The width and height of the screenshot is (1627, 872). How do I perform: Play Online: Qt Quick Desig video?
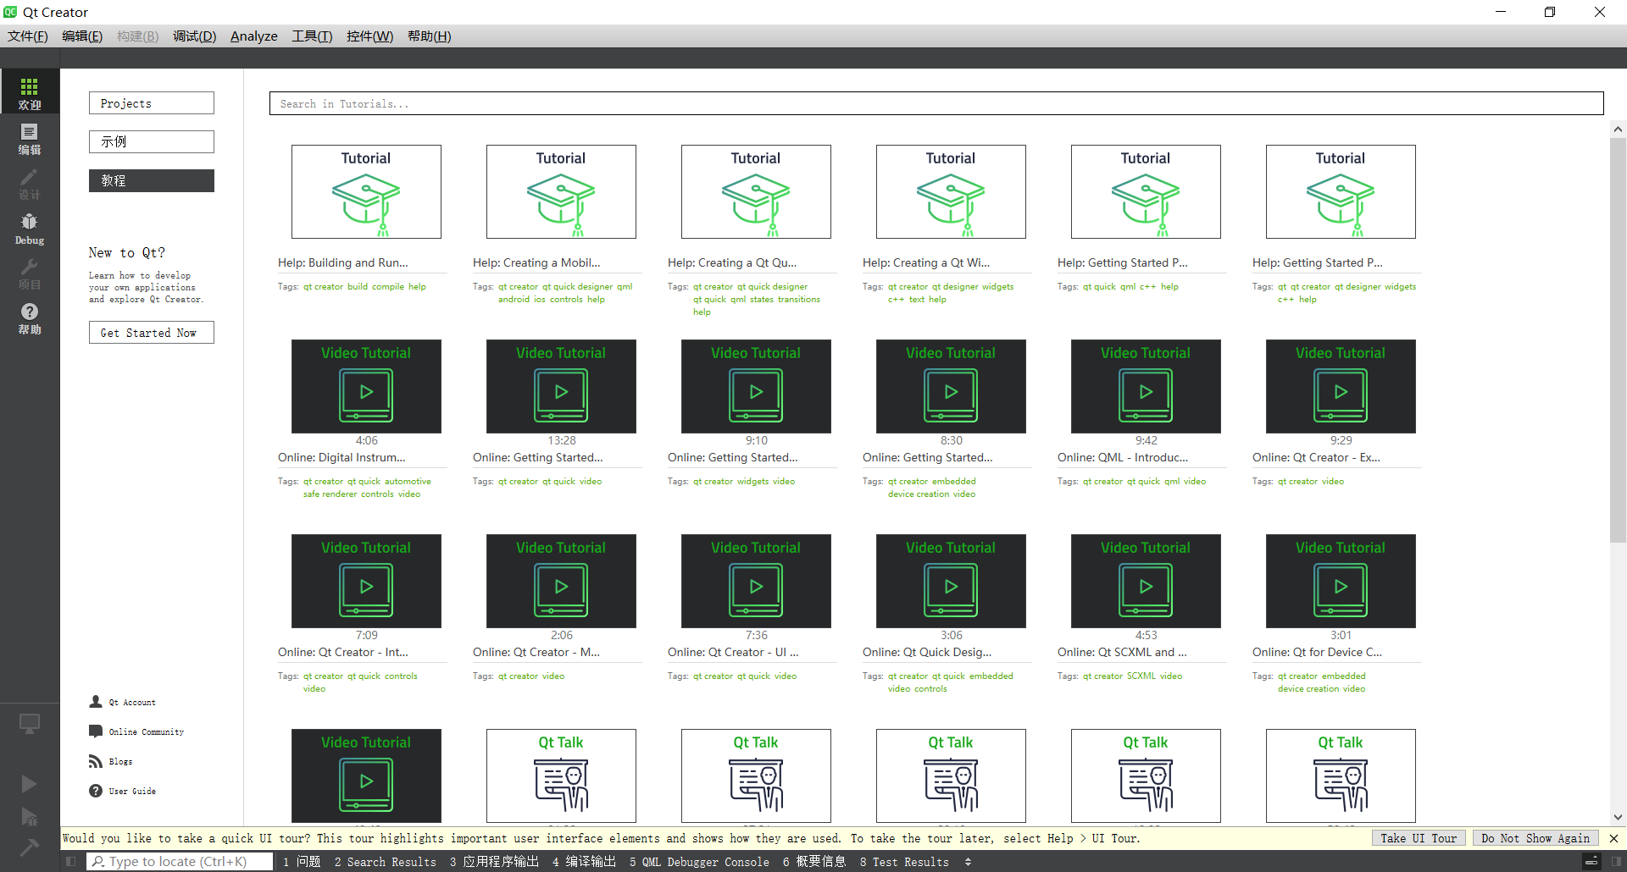click(x=951, y=581)
